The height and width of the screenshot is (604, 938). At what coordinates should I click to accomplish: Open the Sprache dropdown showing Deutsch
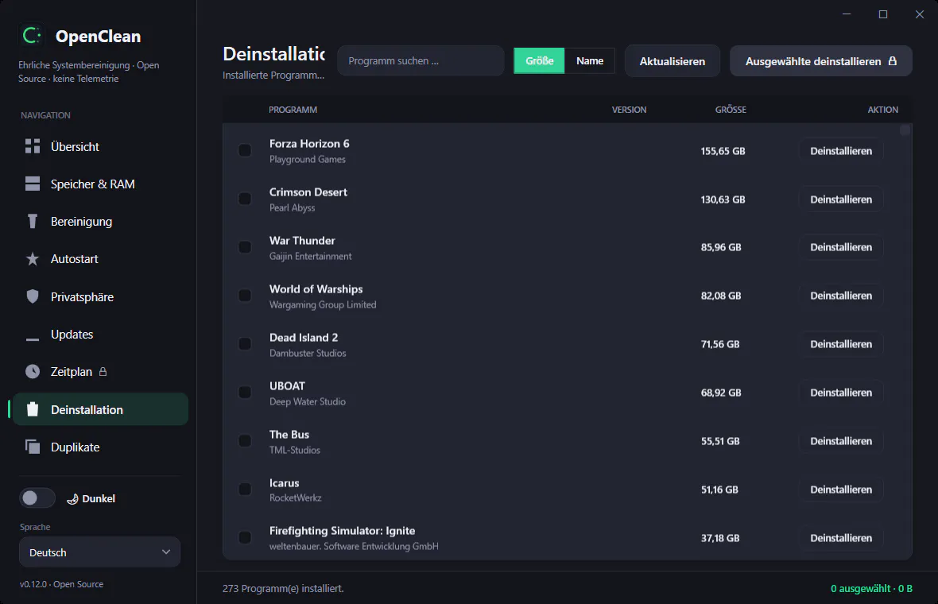(100, 552)
